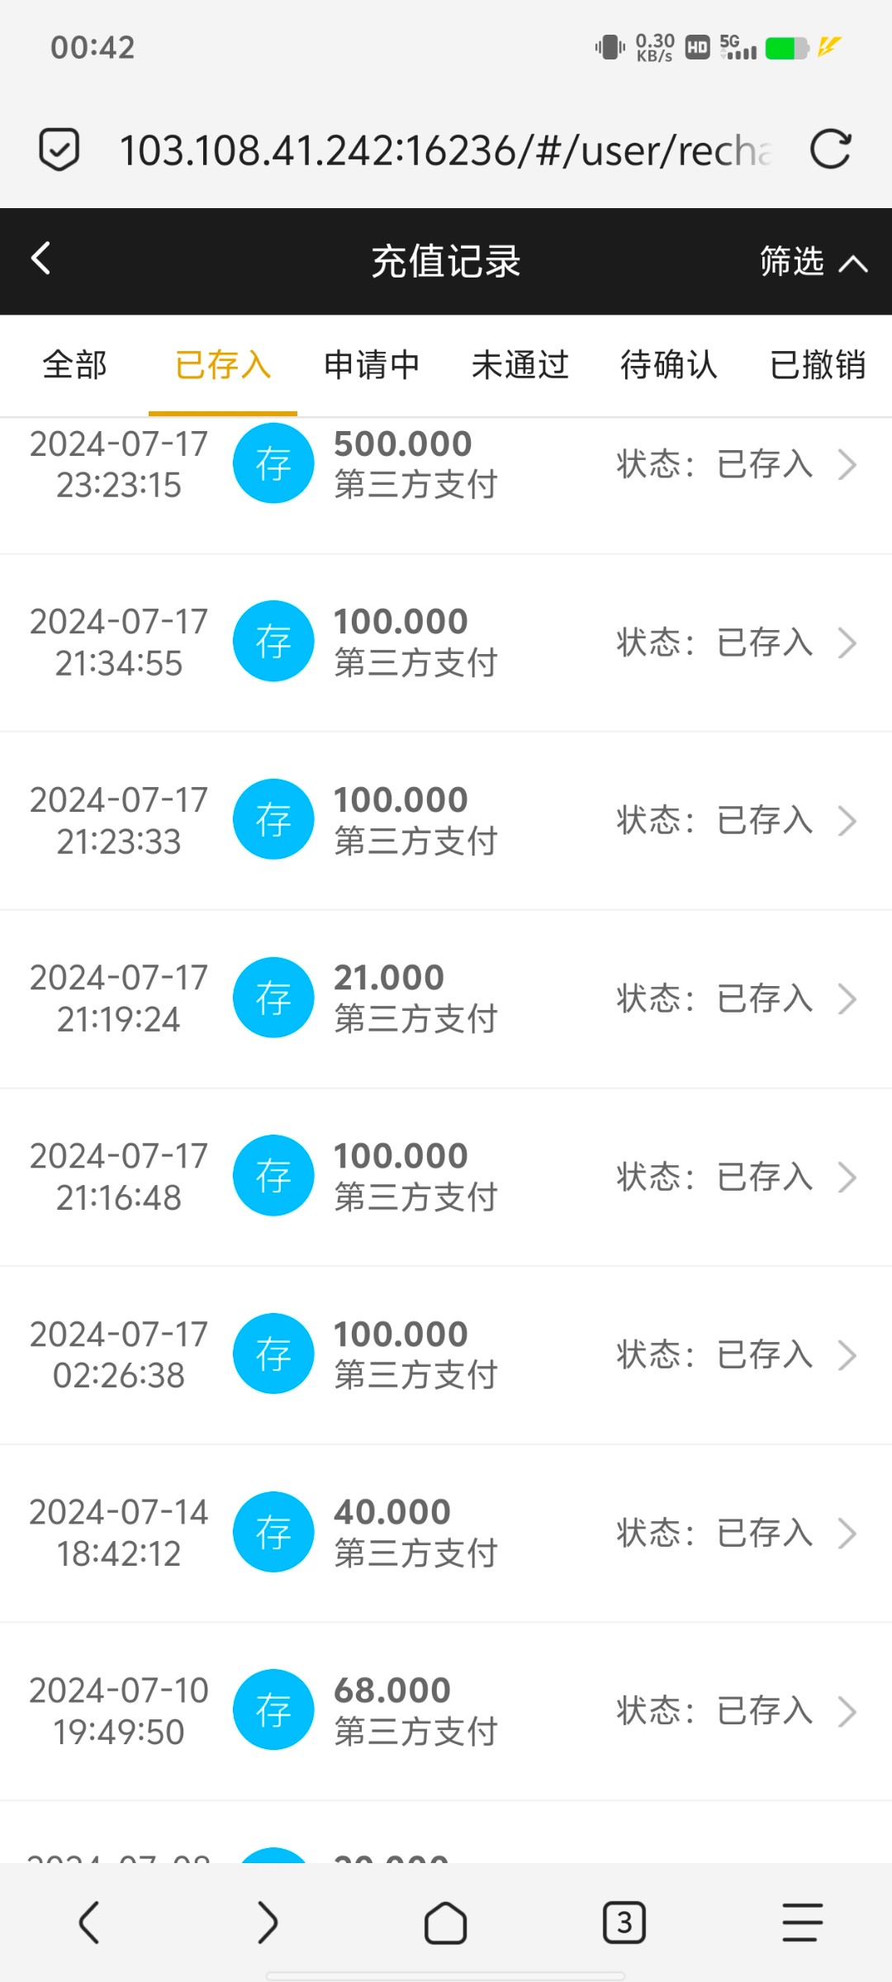Expand the 40.000 deposit record chevron
The height and width of the screenshot is (1982, 892).
(847, 1533)
